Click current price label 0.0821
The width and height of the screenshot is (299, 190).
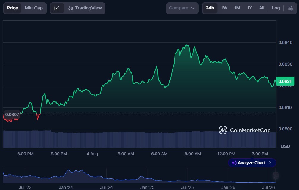click(x=285, y=81)
